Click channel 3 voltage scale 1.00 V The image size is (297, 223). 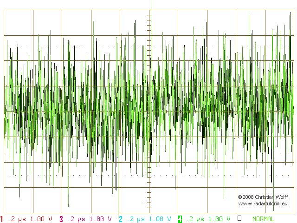101,219
